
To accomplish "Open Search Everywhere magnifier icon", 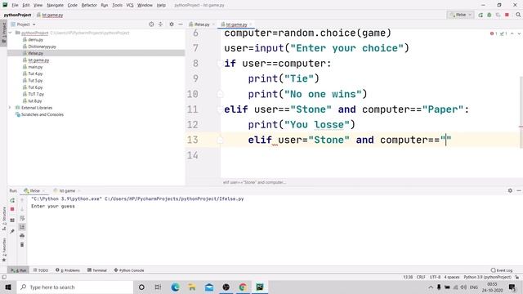I will [x=518, y=15].
